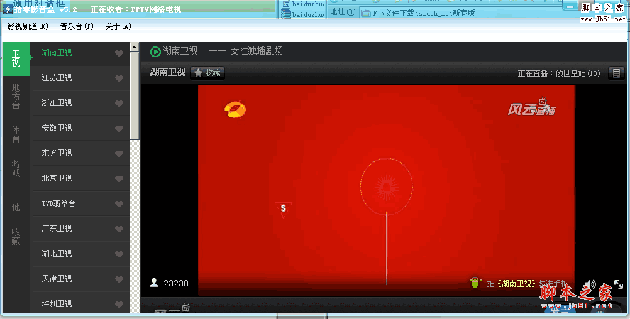Click the 风云直播 logo in the video
This screenshot has height=319, width=630.
pyautogui.click(x=531, y=107)
